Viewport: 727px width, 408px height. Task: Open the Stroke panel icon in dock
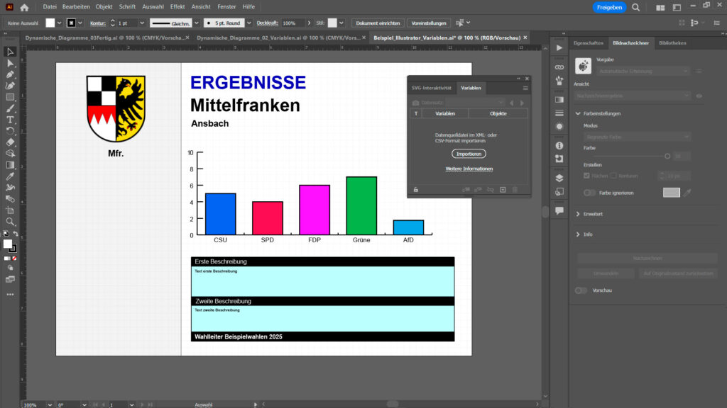click(x=559, y=113)
